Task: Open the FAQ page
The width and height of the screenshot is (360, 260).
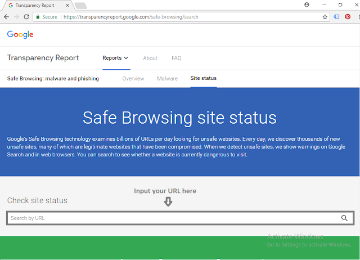Action: pos(176,58)
